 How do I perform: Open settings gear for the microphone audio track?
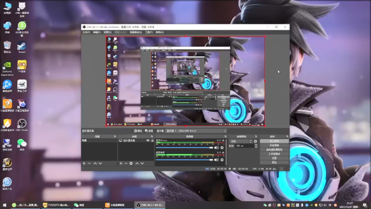pos(222,148)
